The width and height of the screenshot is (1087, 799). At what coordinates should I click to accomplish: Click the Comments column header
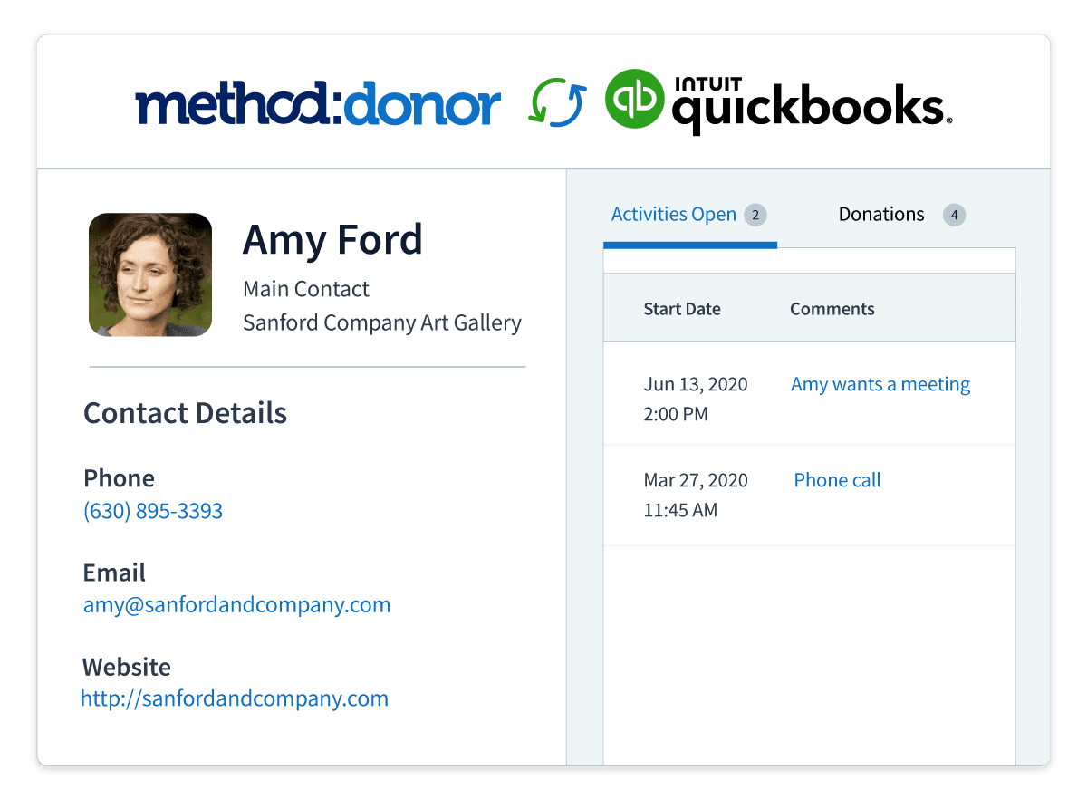pos(832,309)
